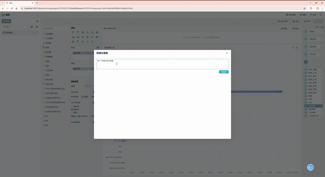Click the round plus node in pipeline
Image resolution: width=325 pixels, height=177 pixels.
pos(306,62)
